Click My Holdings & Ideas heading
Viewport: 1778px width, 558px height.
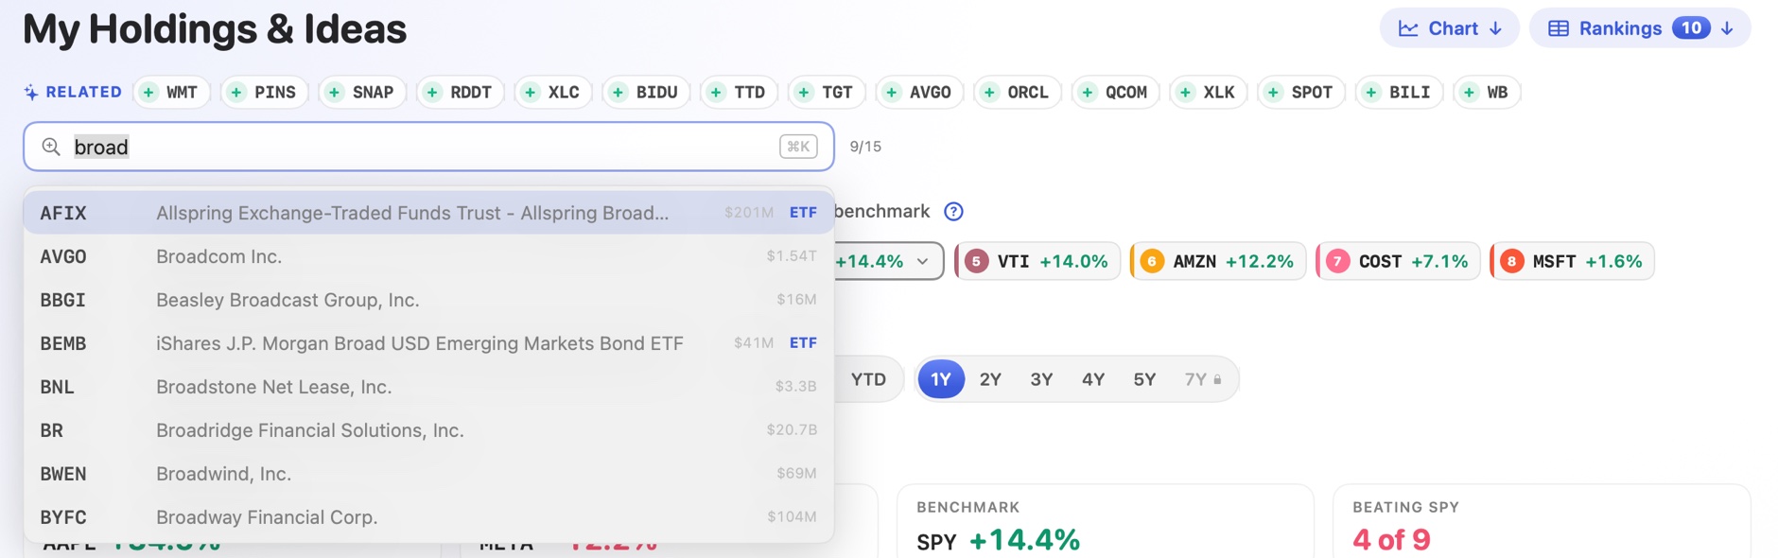coord(215,29)
